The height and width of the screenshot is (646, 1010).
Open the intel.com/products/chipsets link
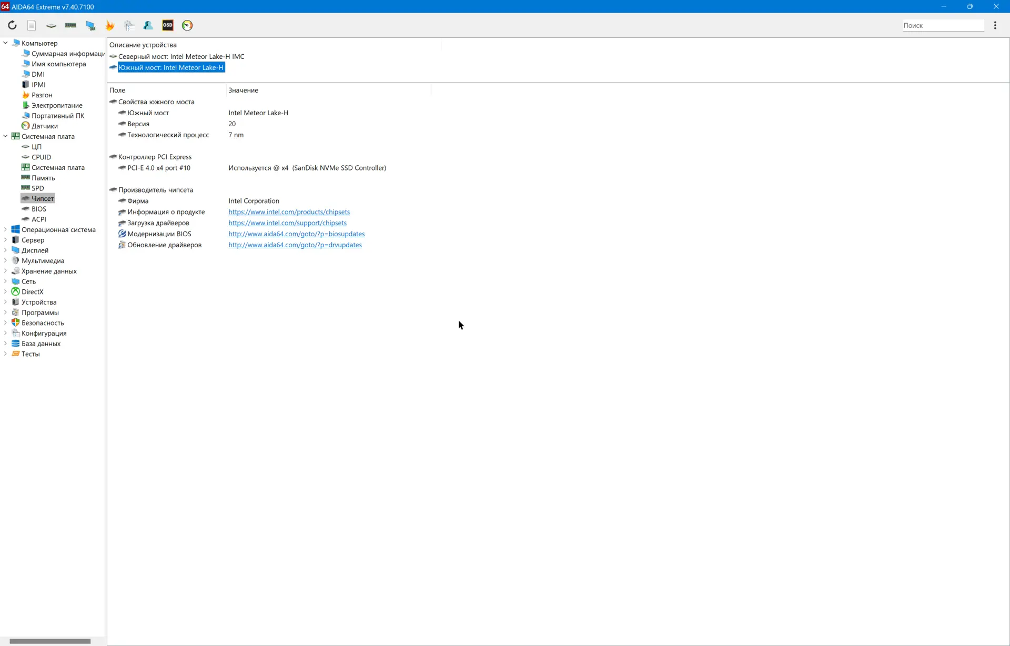(289, 212)
